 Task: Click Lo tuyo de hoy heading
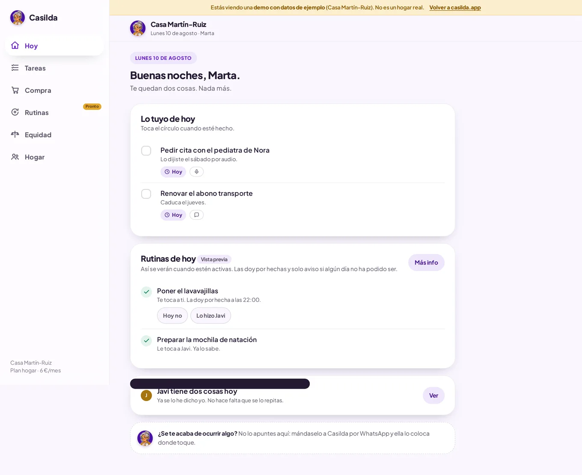(x=168, y=119)
